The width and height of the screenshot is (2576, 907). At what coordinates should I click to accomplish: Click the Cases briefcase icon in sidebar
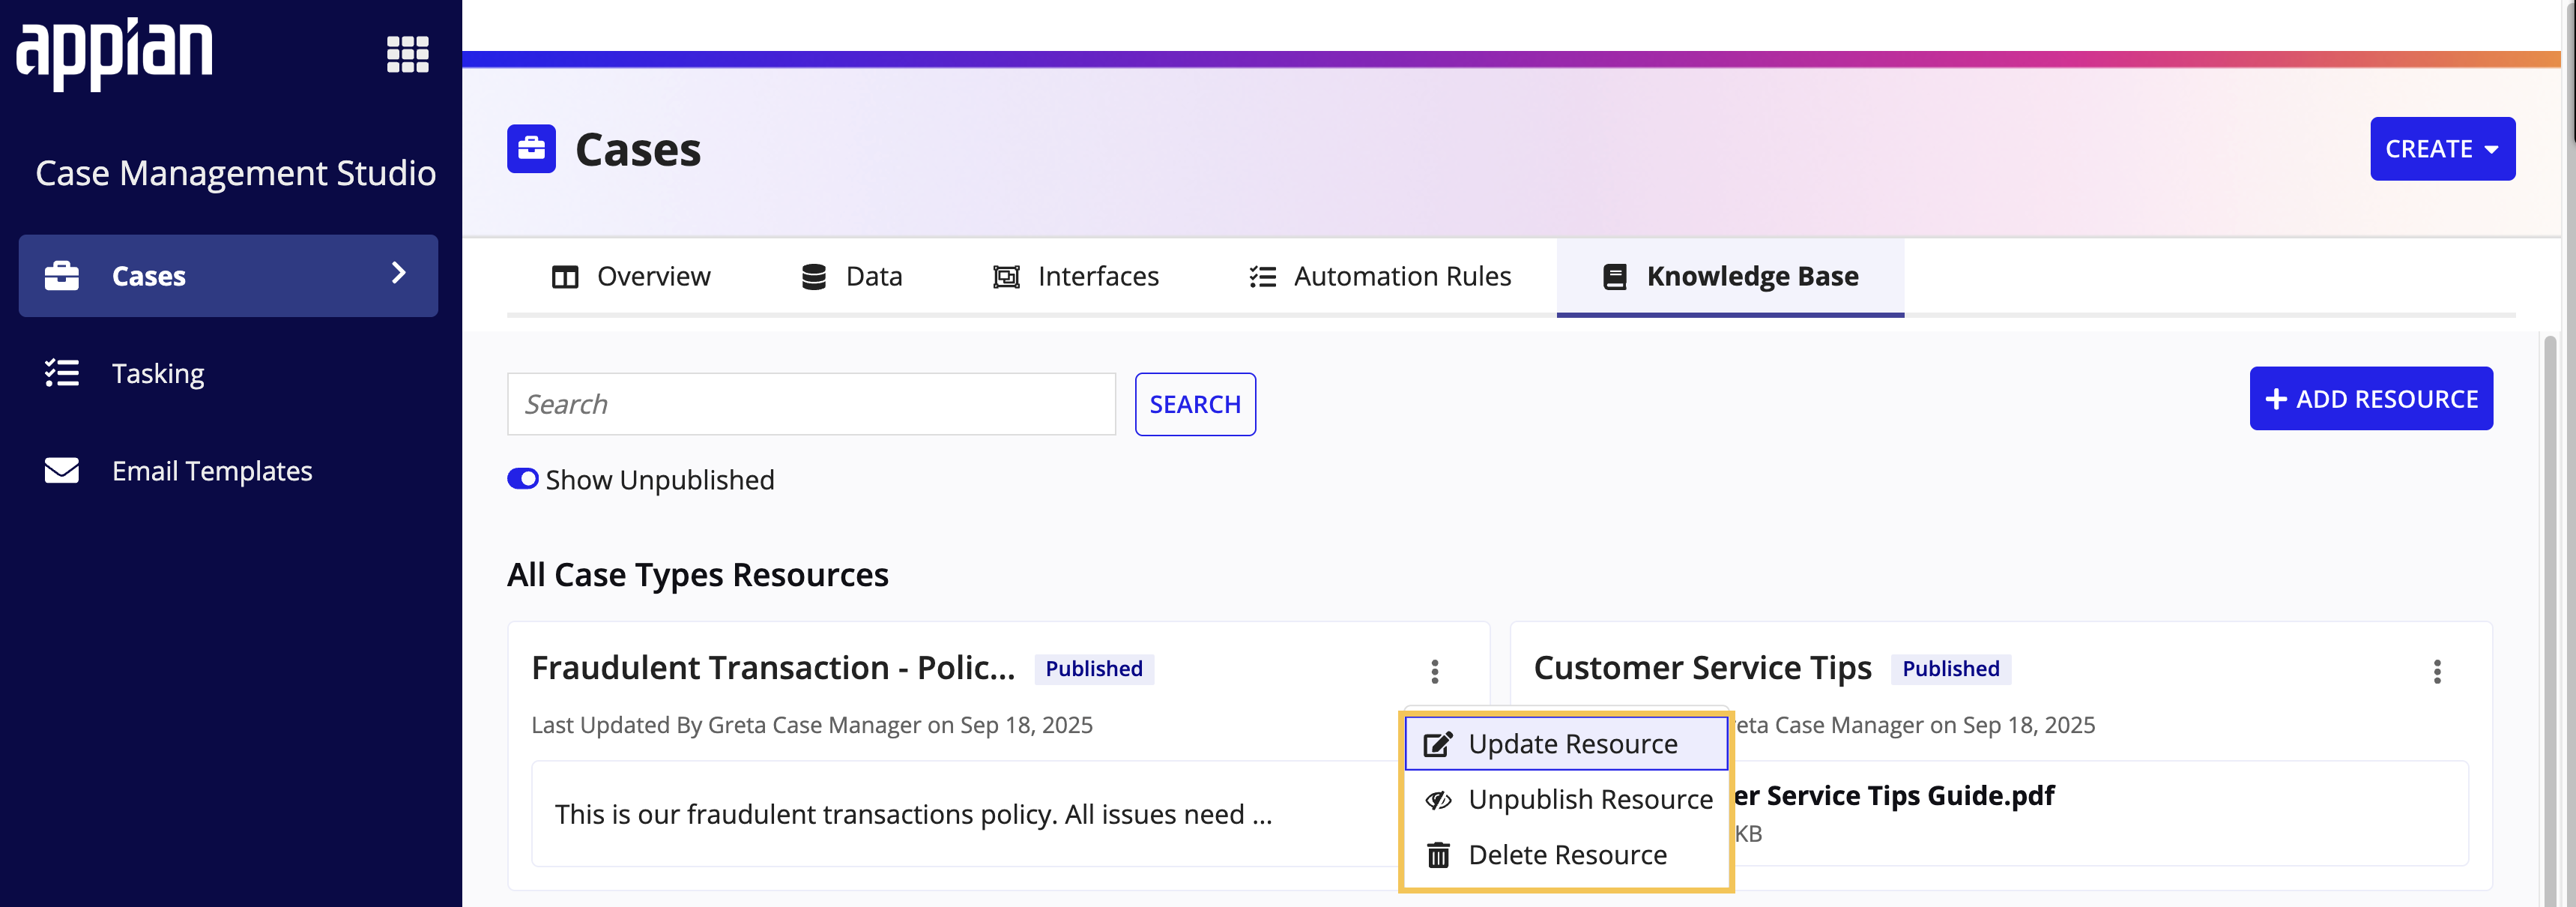(x=61, y=276)
